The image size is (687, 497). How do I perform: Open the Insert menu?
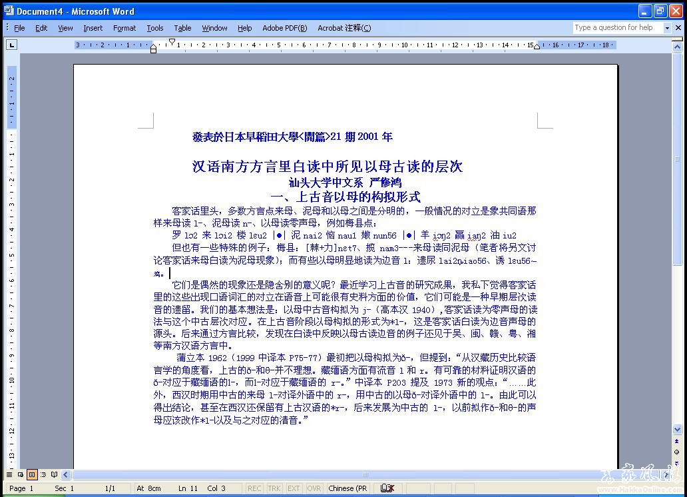[93, 28]
